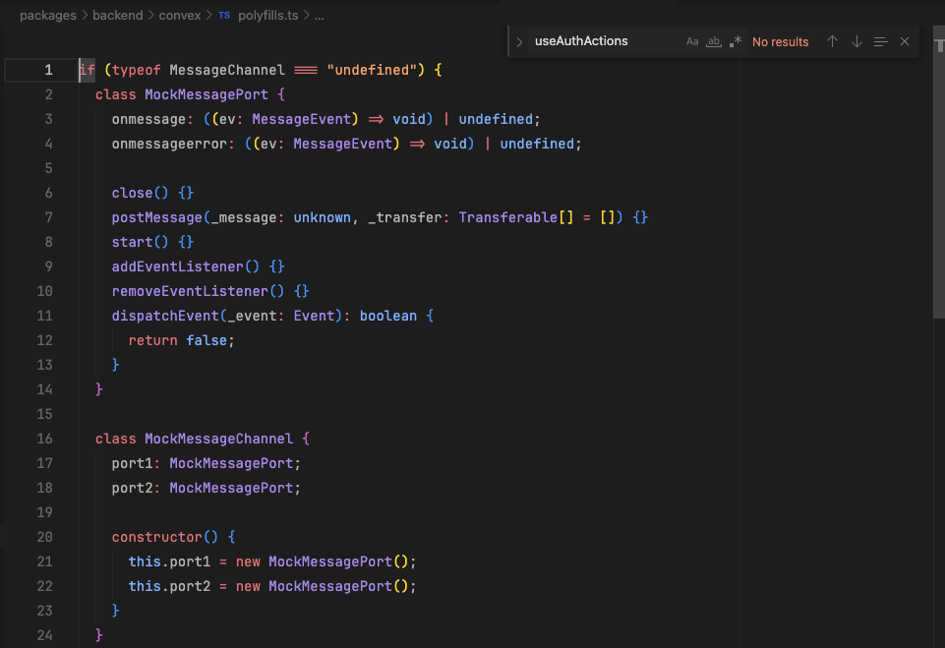This screenshot has height=648, width=945.
Task: Click line number 11 in gutter
Action: (44, 316)
